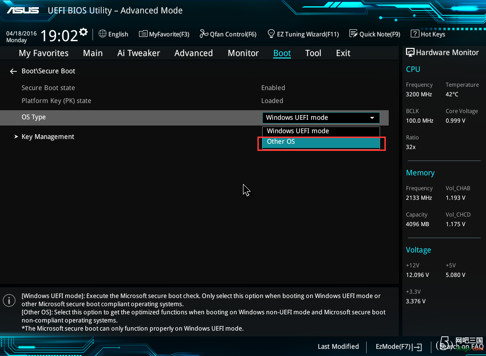Click the 2133 MHz memory frequency value
Image resolution: width=486 pixels, height=356 pixels.
[419, 198]
